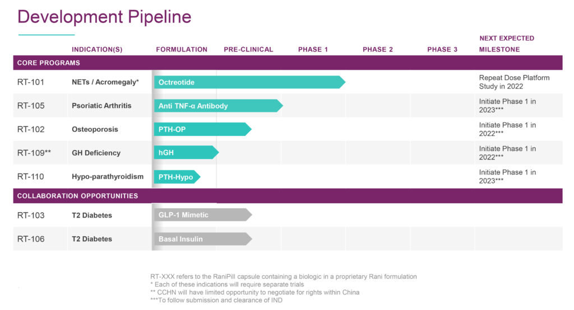Image resolution: width=574 pixels, height=310 pixels.
Task: Click the PHASE 2 column header
Action: coord(378,49)
